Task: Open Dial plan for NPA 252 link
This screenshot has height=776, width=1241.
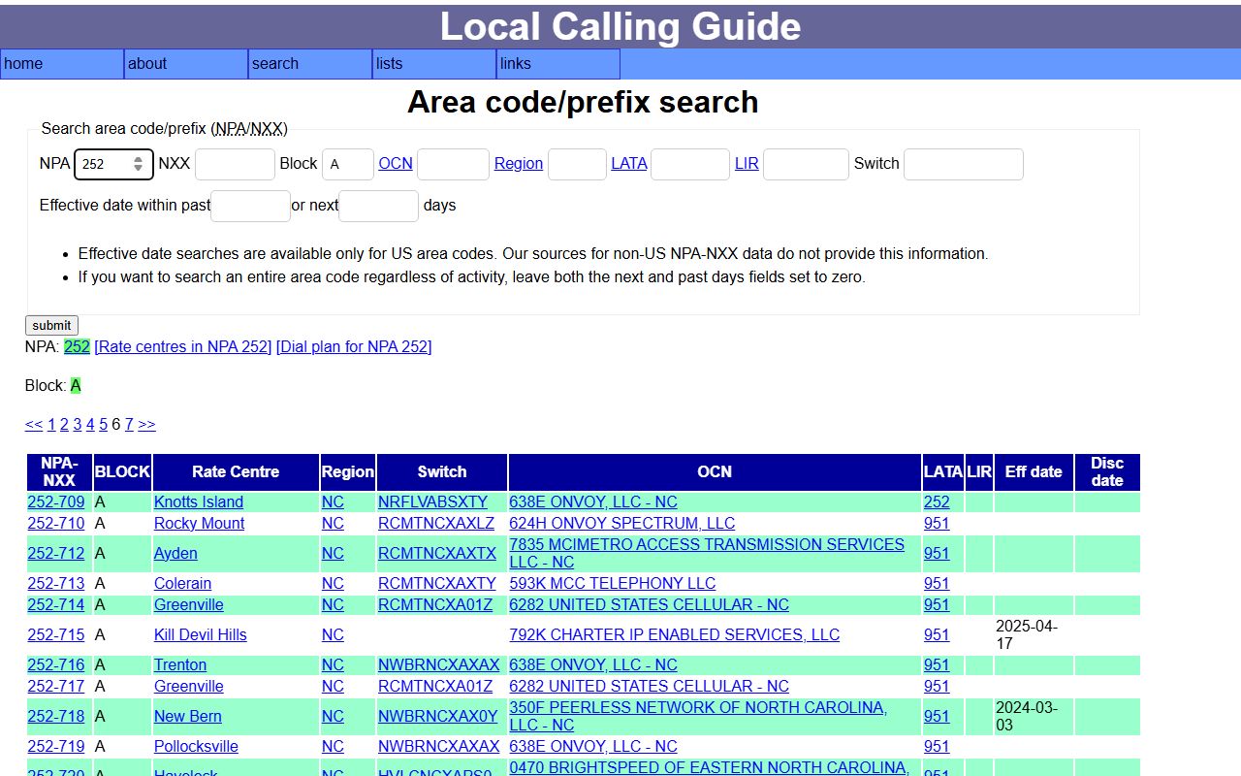Action: click(x=354, y=347)
